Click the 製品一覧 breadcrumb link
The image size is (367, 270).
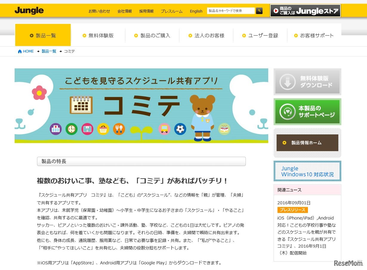tap(49, 51)
